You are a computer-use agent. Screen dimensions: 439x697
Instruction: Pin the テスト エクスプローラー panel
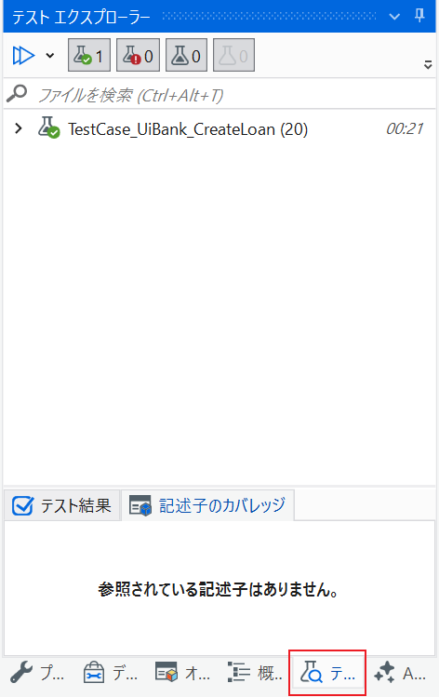[419, 16]
